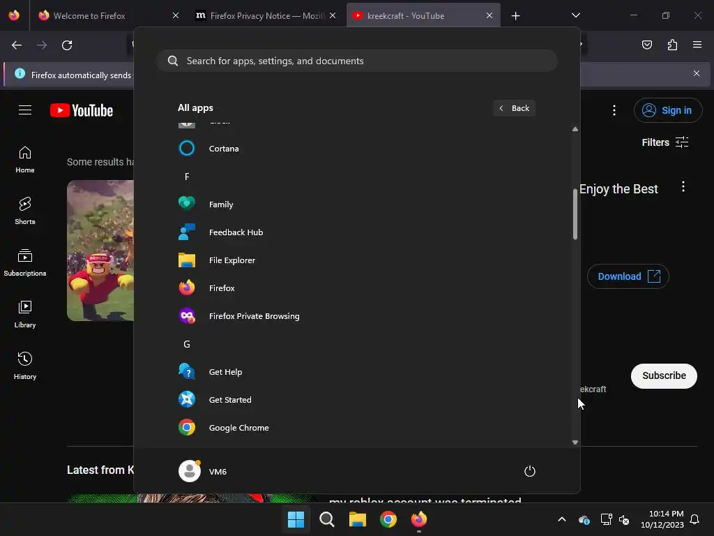Viewport: 714px width, 536px height.
Task: Subscribe to the kreekcraft channel
Action: pos(664,375)
